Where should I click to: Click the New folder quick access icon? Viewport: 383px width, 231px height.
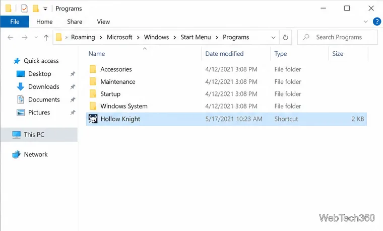click(36, 9)
